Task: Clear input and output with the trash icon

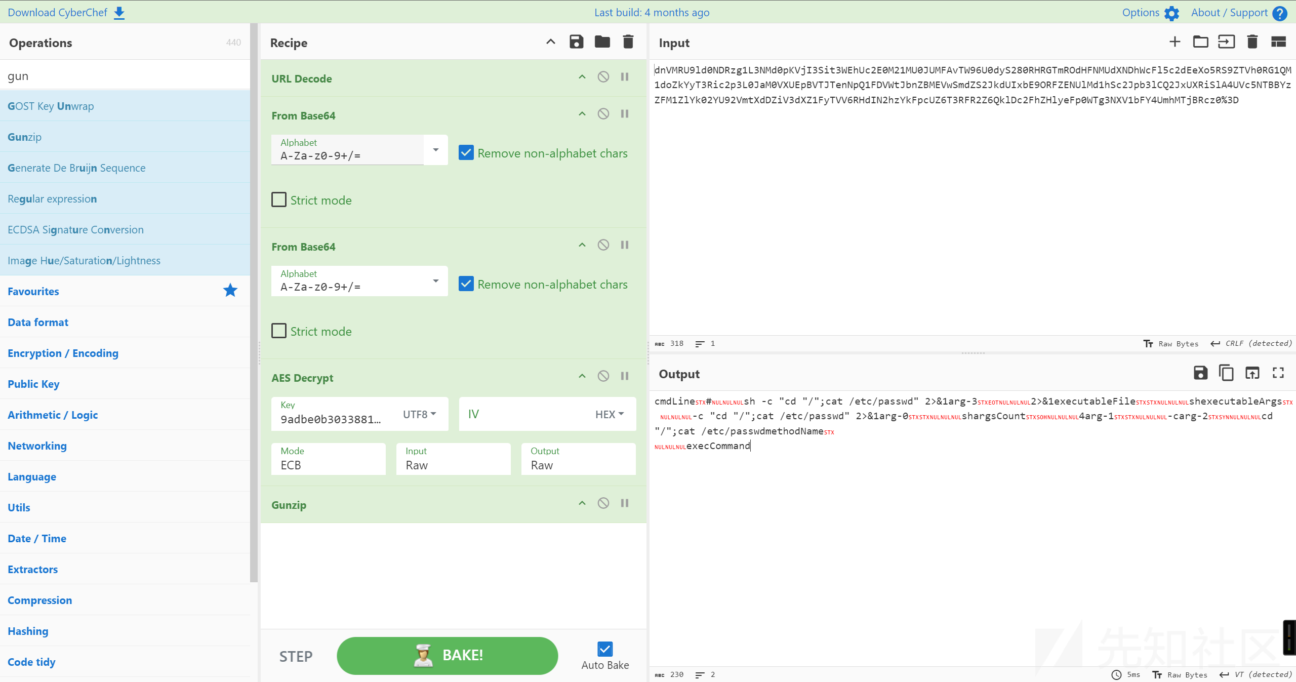Action: tap(1252, 42)
